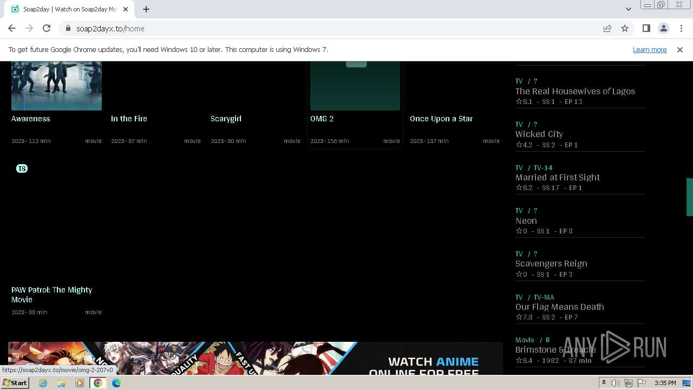Open Our Flag Means Death listing

pyautogui.click(x=560, y=307)
